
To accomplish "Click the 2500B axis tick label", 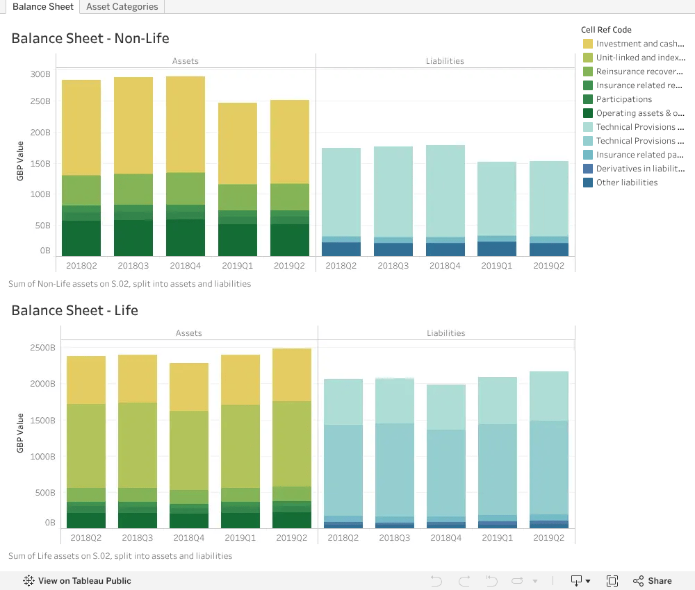I will point(42,348).
